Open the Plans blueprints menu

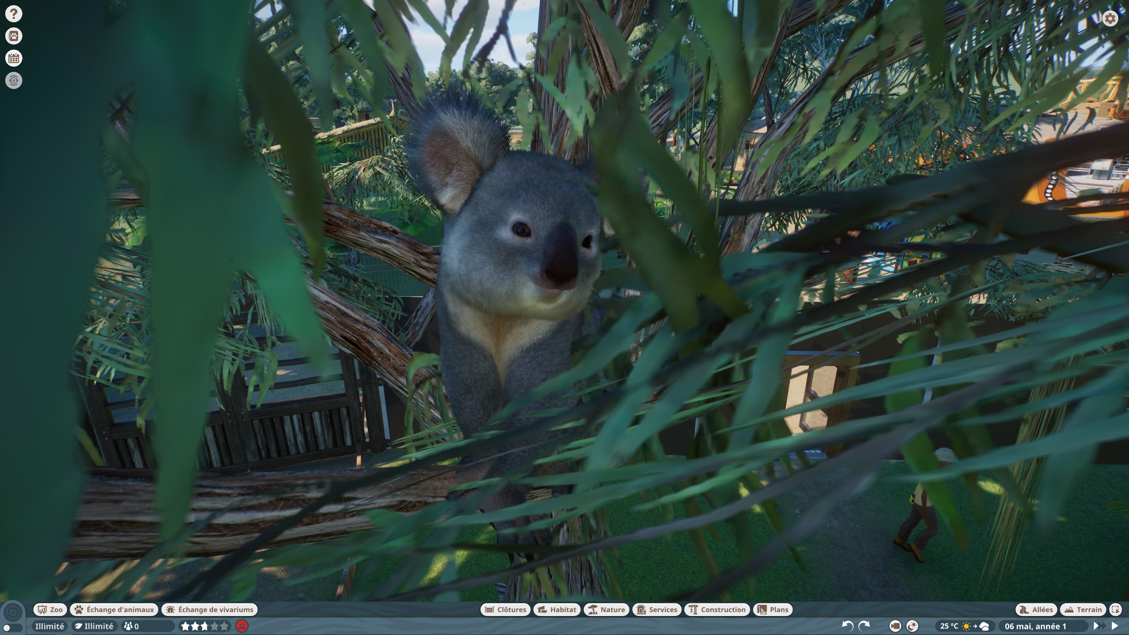773,609
